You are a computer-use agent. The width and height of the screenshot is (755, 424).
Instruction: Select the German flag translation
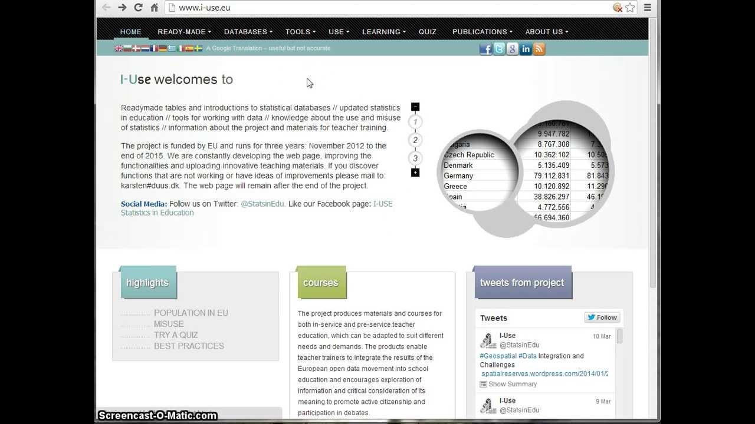[163, 48]
